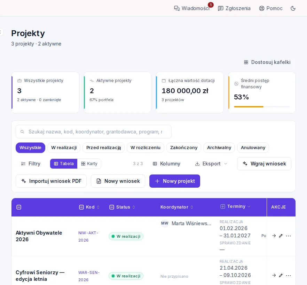The height and width of the screenshot is (285, 307).
Task: Click code NIW-AKT-2026
Action: pos(88,236)
